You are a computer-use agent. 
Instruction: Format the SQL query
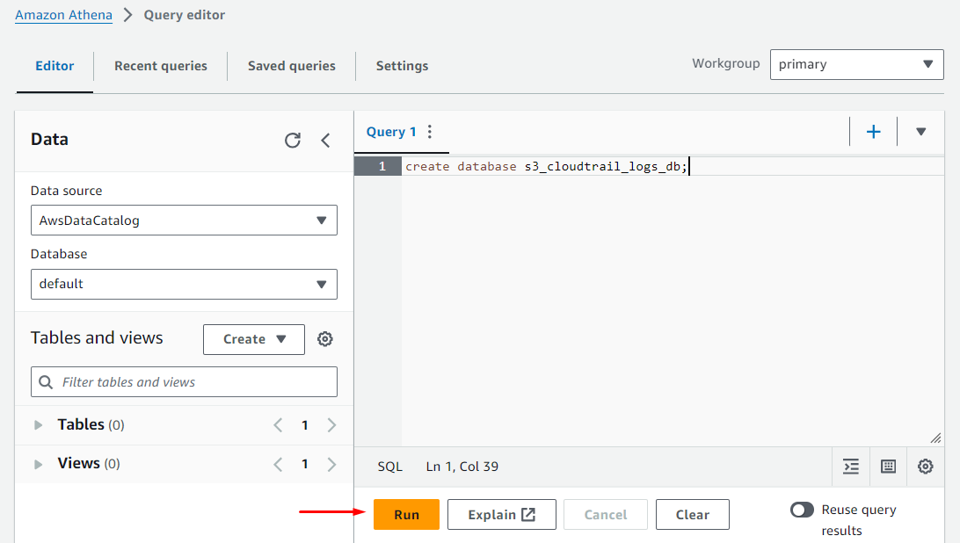point(851,467)
